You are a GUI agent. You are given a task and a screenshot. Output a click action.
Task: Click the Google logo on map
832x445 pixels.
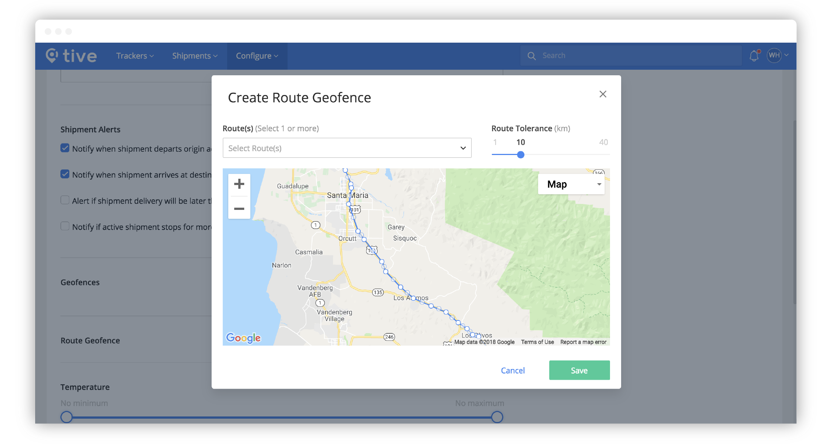coord(243,338)
